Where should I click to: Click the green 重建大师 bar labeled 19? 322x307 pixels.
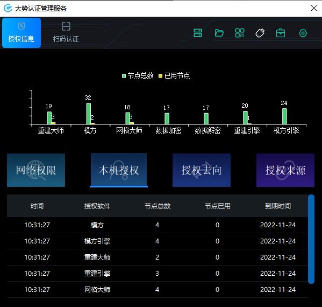coord(49,118)
